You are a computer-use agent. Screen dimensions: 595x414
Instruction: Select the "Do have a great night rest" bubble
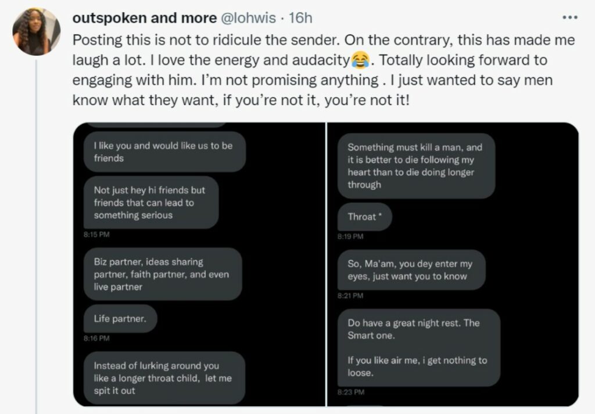pos(418,348)
